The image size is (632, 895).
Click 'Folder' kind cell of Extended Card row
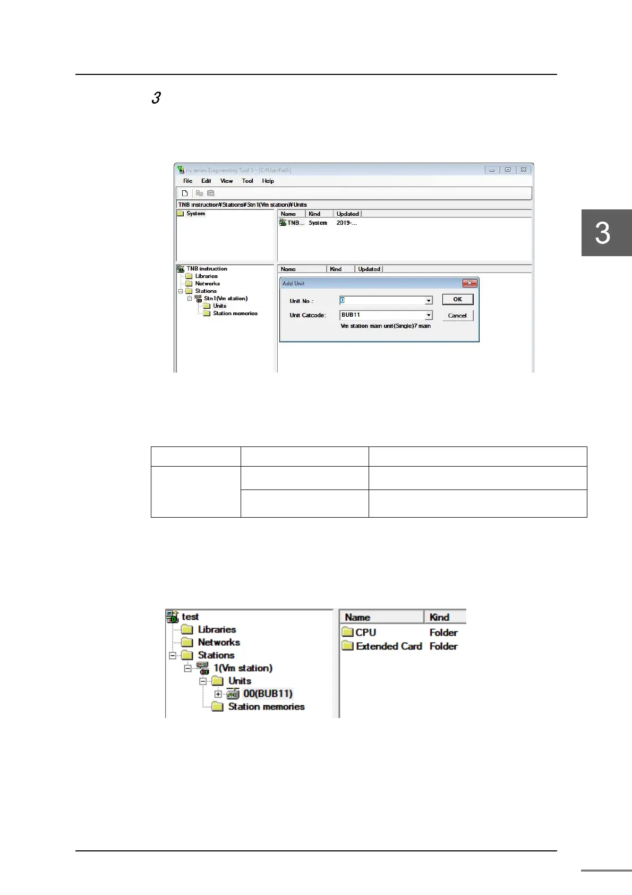click(443, 646)
